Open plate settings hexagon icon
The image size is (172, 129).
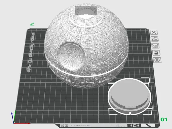tap(157, 60)
